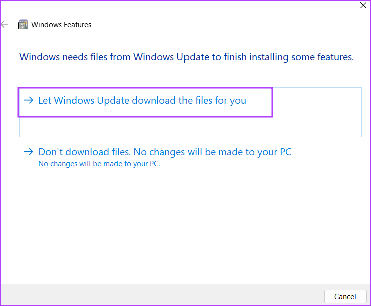Click empty space below Let Windows Update text
Viewport: 371px width, 306px height.
142,126
